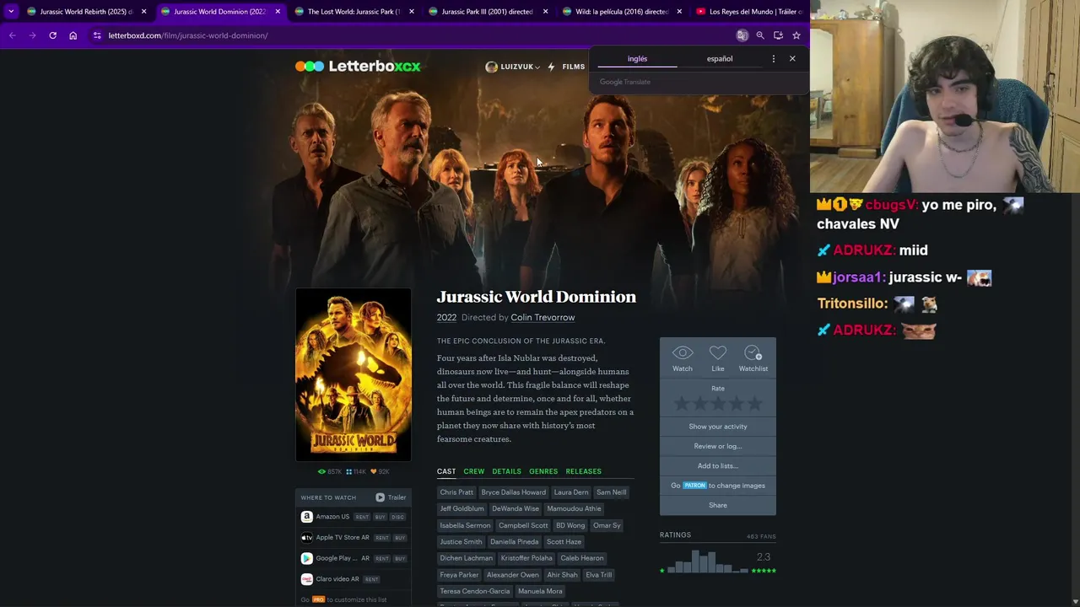Click the 92K likes count
Image resolution: width=1080 pixels, height=607 pixels.
(380, 472)
